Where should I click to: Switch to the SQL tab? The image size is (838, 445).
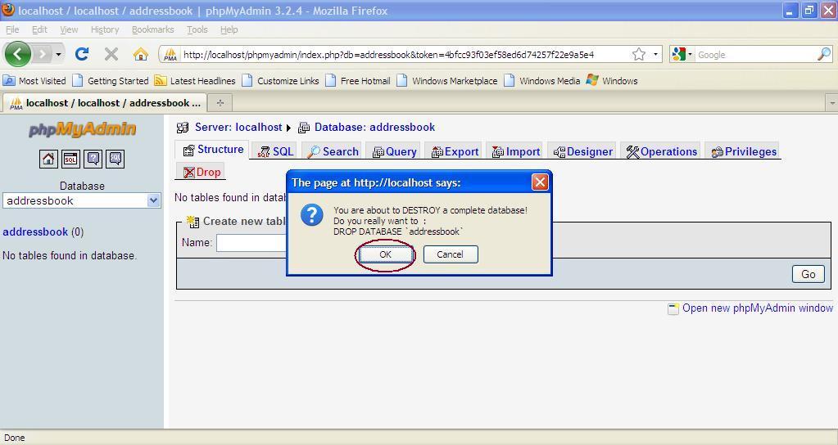pos(276,151)
